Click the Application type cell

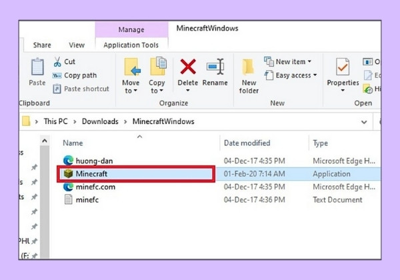331,174
